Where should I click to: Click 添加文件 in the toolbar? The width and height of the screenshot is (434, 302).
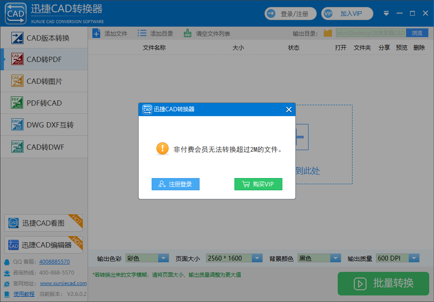[x=110, y=34]
